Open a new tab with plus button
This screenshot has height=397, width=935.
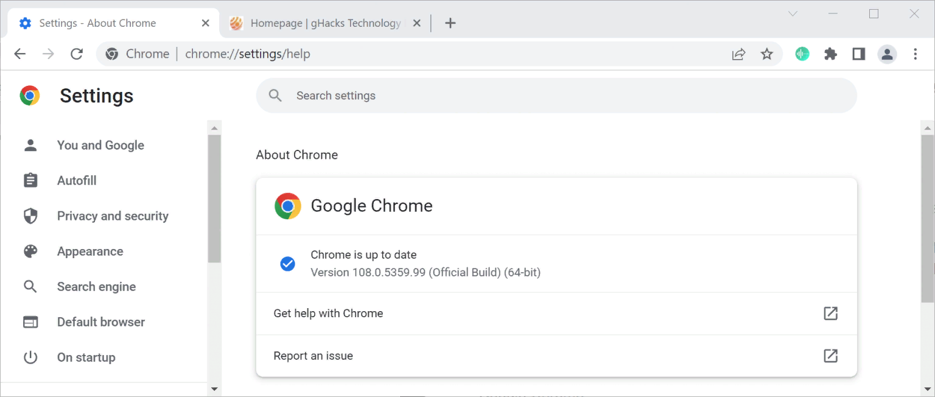click(x=450, y=23)
